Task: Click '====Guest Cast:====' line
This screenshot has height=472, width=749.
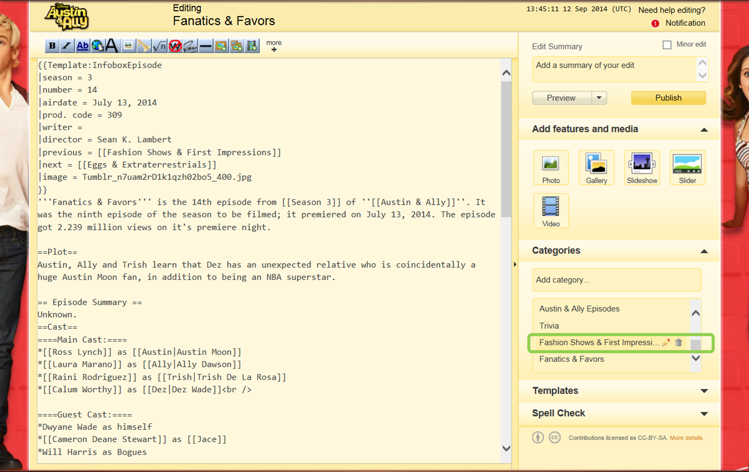Action: (85, 415)
